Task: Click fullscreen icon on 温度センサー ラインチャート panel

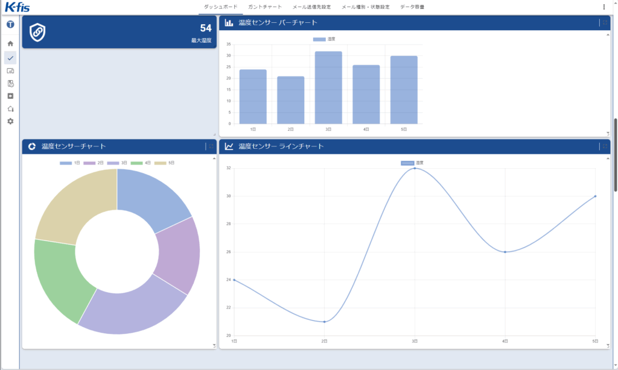Action: 605,146
